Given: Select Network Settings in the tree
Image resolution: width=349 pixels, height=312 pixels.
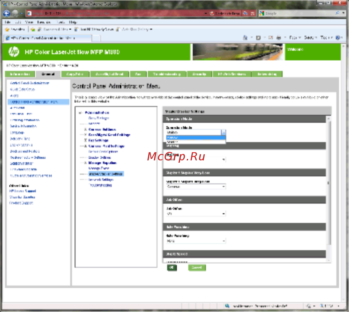Looking at the screenshot, I should (x=101, y=179).
